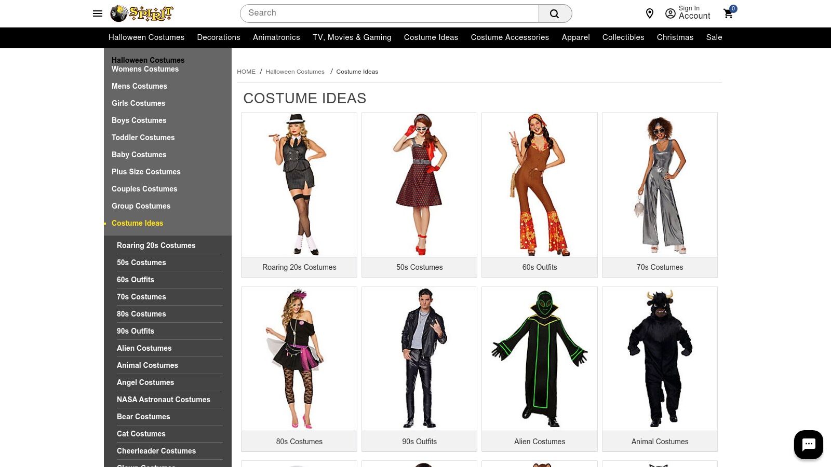Image resolution: width=831 pixels, height=467 pixels.
Task: Go to HOME breadcrumb link
Action: pos(246,72)
